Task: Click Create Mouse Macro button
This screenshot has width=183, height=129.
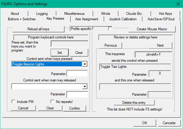Action: point(152,29)
